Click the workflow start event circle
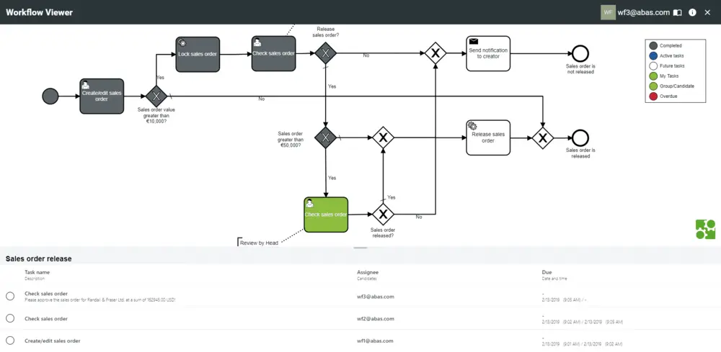This screenshot has width=721, height=352. coord(50,96)
